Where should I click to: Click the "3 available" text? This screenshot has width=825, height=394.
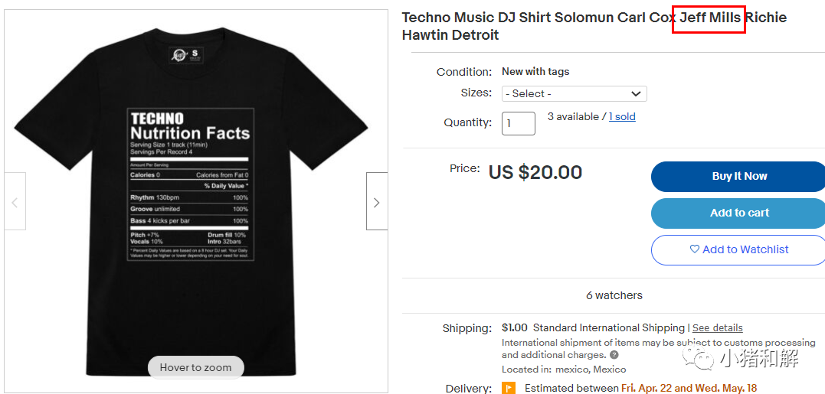pos(573,117)
